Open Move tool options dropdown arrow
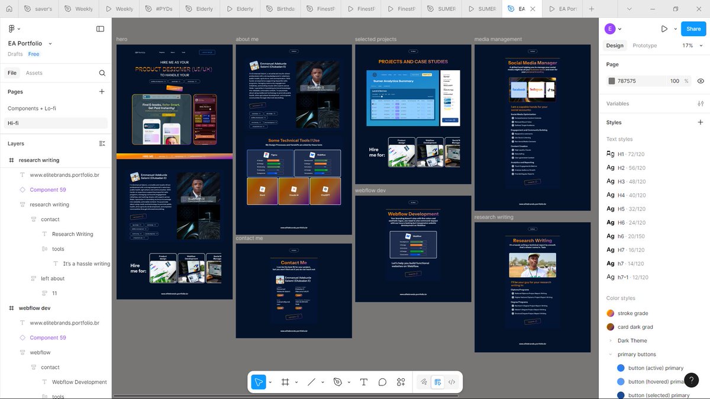Image resolution: width=710 pixels, height=399 pixels. click(x=270, y=382)
